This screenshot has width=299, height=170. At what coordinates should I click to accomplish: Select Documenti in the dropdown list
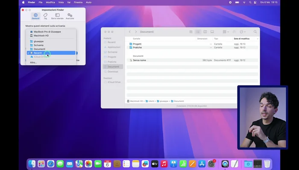(x=51, y=49)
